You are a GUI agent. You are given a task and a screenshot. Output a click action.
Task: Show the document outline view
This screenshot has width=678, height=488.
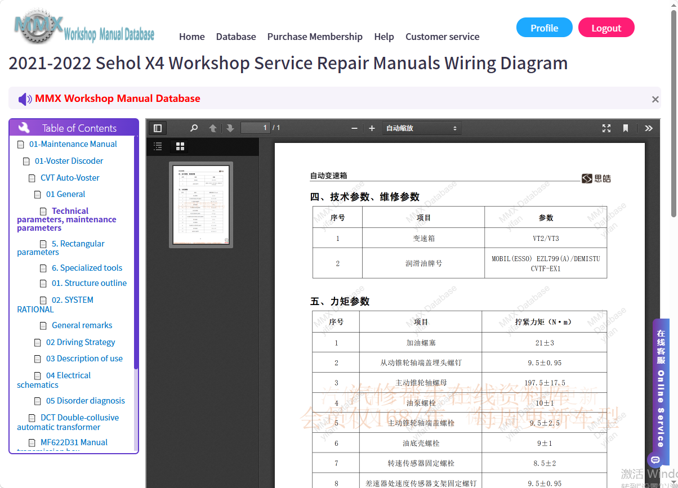(x=158, y=146)
